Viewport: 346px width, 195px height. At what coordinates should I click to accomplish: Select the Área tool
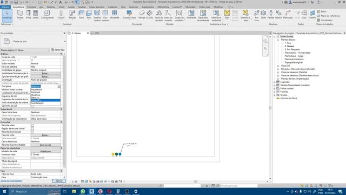(227, 15)
